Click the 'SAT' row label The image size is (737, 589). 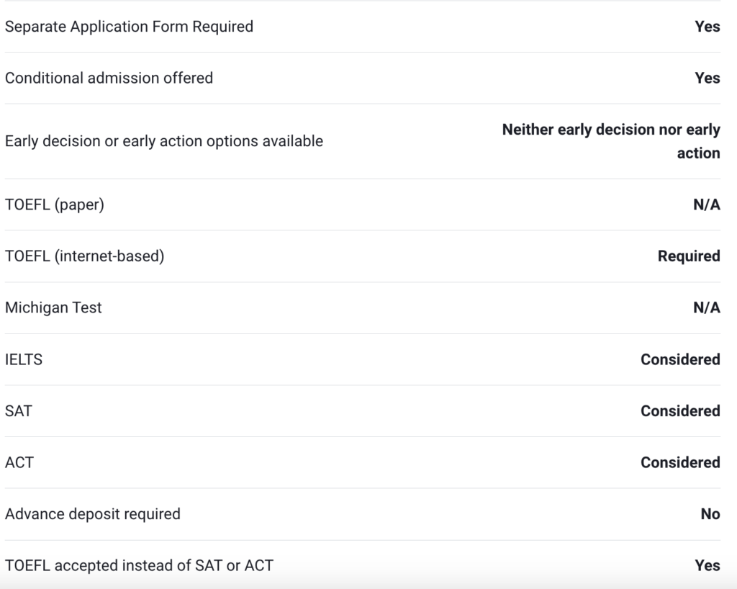(19, 410)
